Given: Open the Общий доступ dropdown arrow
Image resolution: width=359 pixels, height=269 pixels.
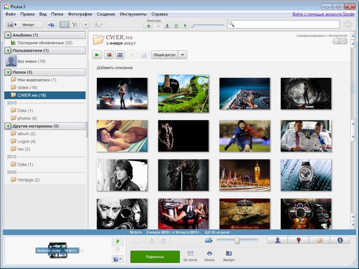Looking at the screenshot, I should coord(183,55).
